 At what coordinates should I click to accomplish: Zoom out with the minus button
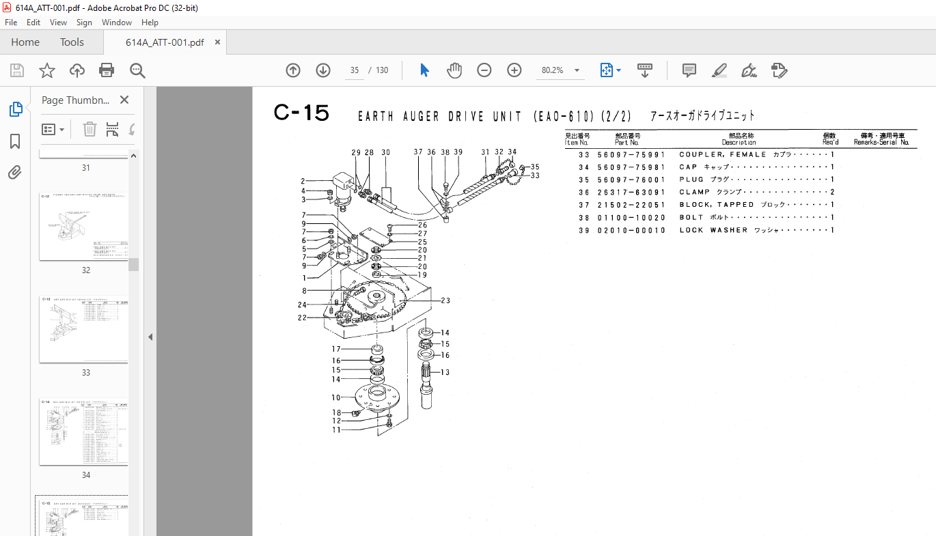point(484,70)
